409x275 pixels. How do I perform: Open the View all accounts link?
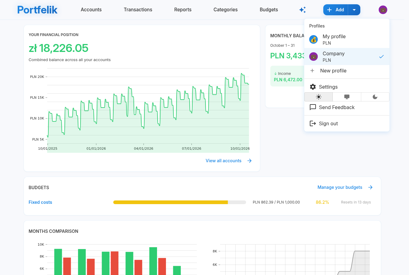223,161
